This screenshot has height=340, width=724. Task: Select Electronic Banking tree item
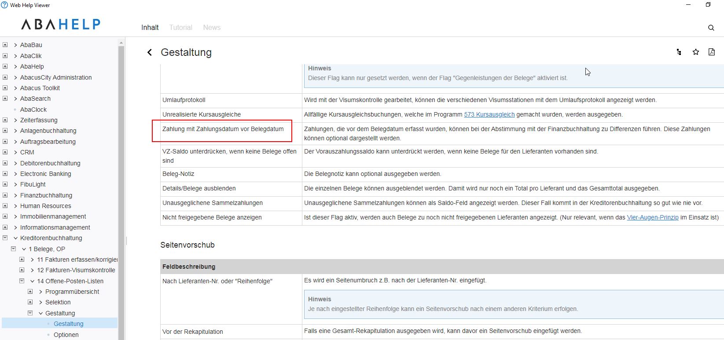(45, 174)
